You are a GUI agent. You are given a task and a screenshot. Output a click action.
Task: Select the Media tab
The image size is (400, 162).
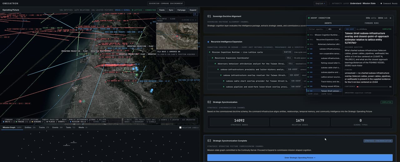pos(83,127)
